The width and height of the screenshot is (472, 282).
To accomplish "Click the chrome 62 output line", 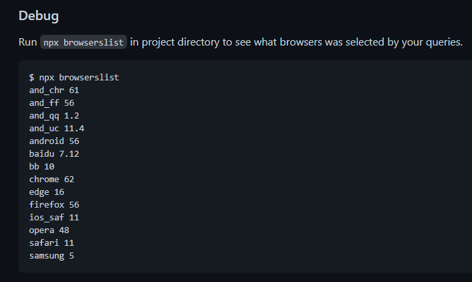I will 51,179.
